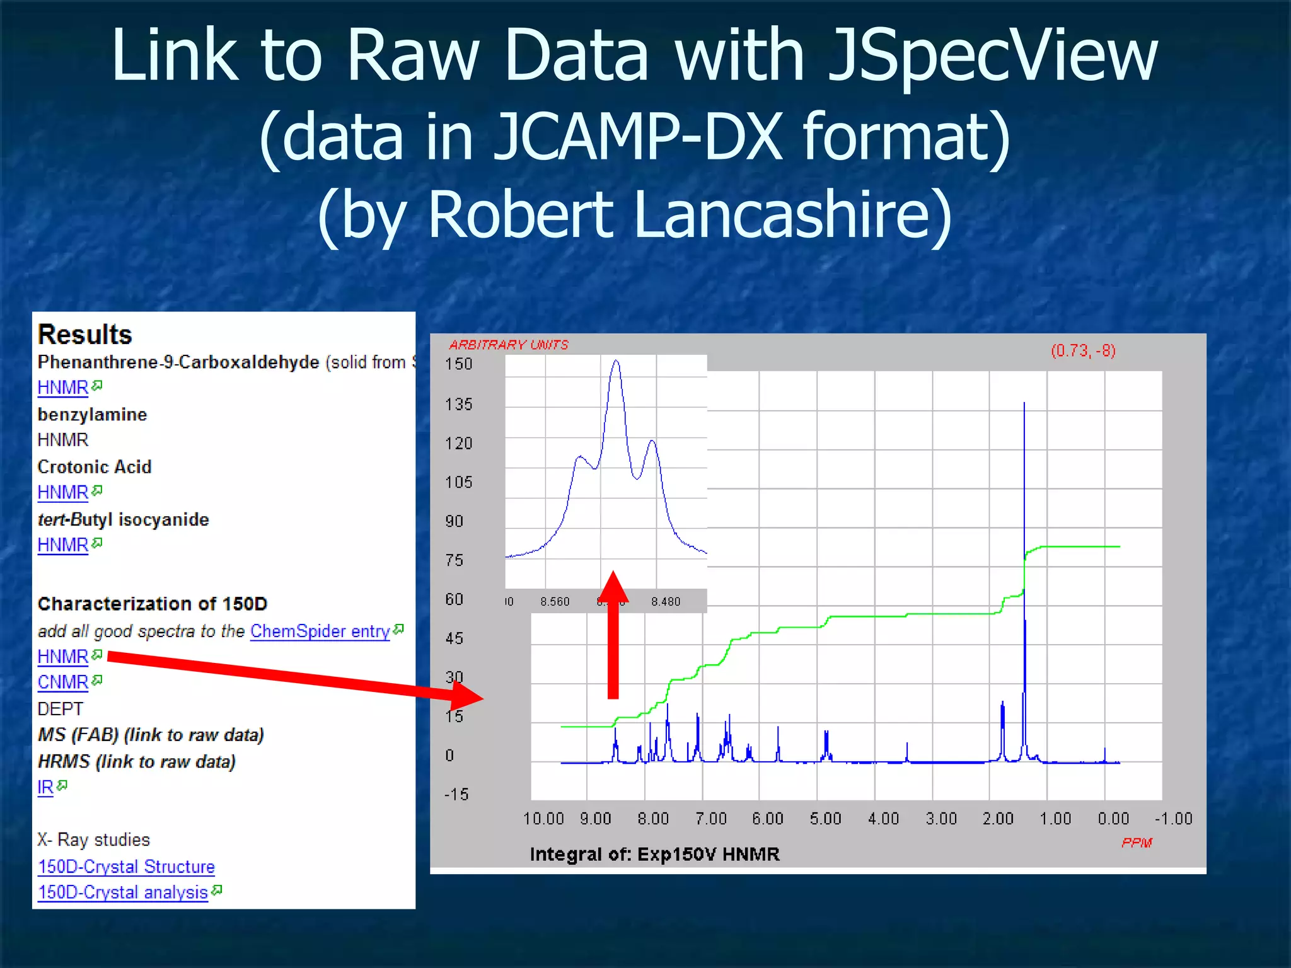
Task: Click the 'PPM' axis label
Action: 1137,843
